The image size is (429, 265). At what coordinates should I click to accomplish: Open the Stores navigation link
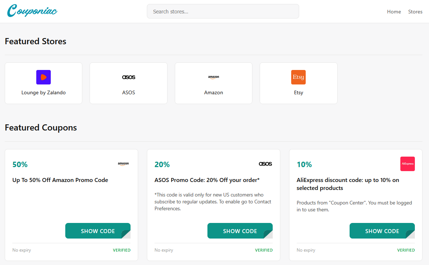tap(415, 12)
